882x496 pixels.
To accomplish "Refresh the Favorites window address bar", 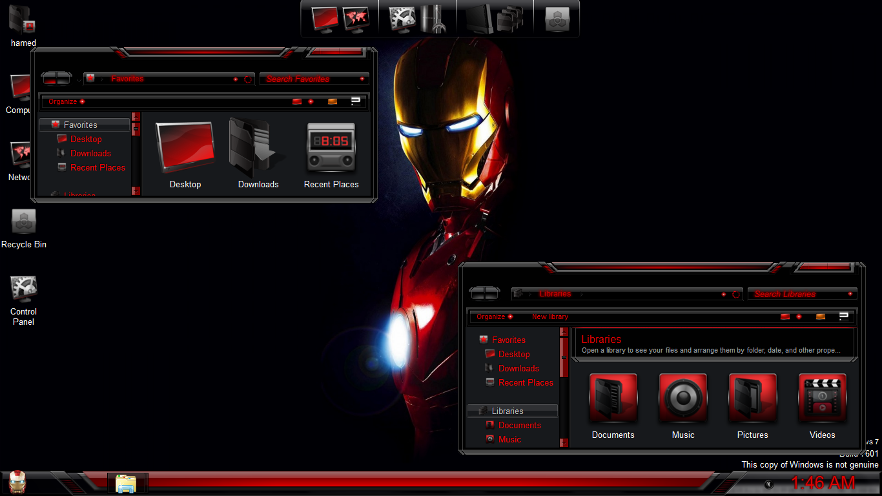I will [x=248, y=79].
